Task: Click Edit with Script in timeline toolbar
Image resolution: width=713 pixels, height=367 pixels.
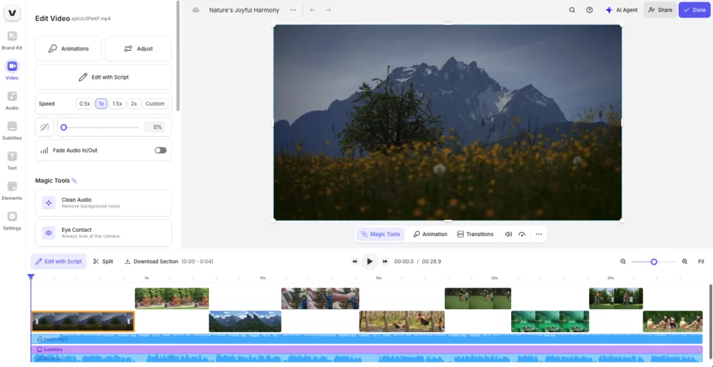Action: point(58,261)
